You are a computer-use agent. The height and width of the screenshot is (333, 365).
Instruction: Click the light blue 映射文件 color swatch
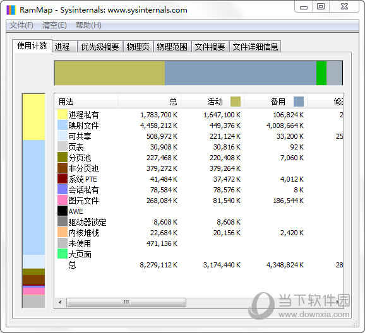tap(63, 125)
